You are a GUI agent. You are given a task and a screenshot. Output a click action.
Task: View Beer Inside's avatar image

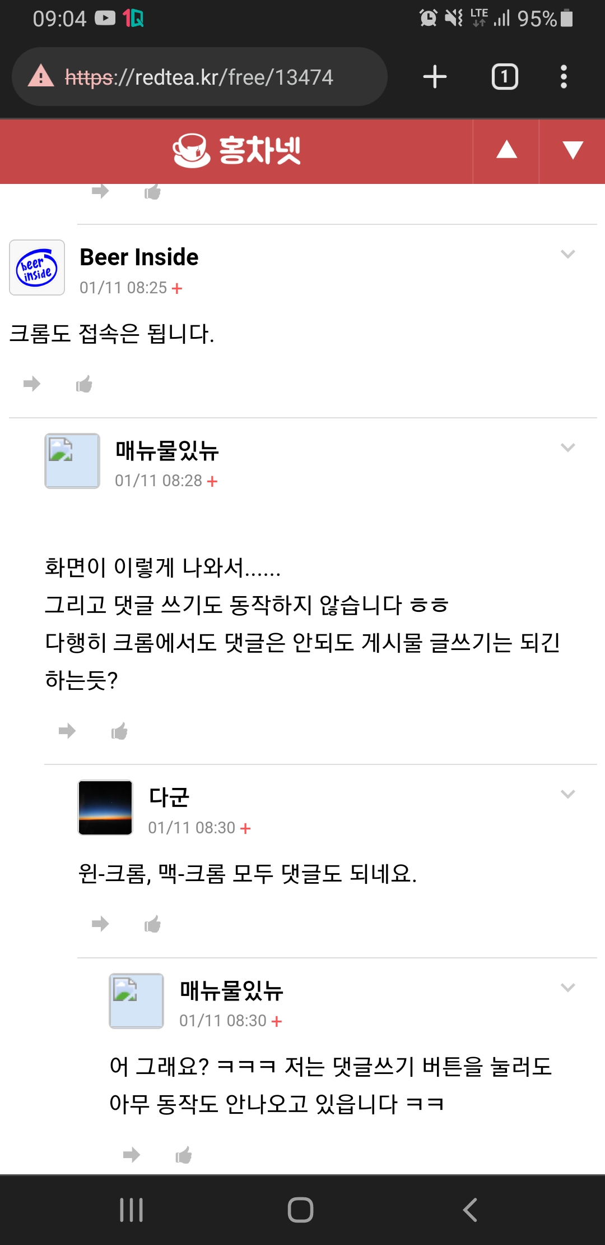(37, 268)
